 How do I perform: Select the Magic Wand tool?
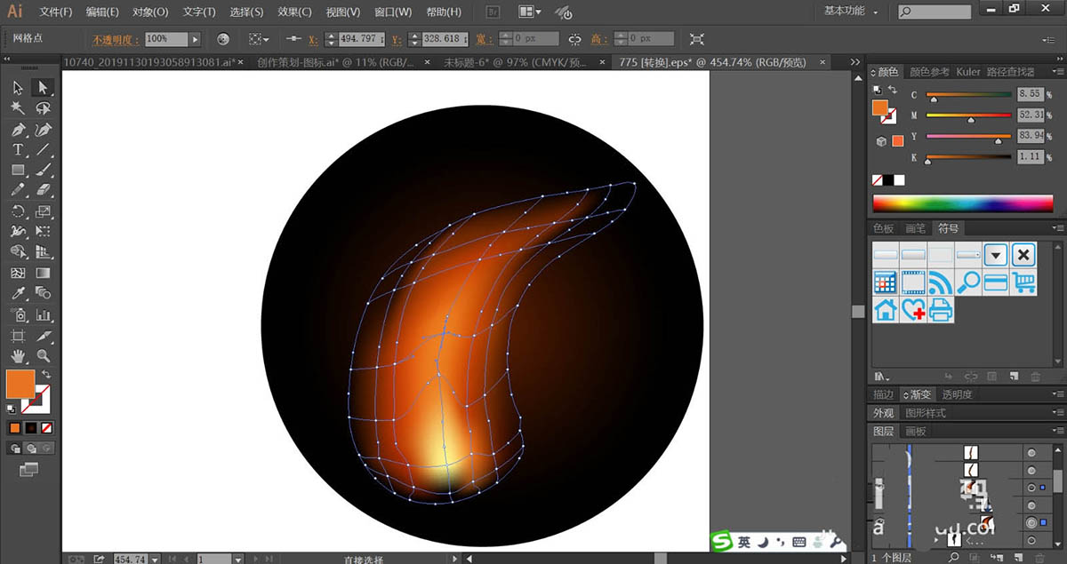tap(18, 107)
